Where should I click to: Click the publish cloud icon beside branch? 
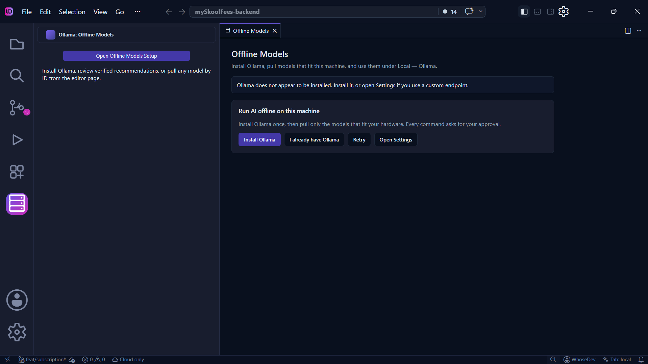pyautogui.click(x=72, y=360)
